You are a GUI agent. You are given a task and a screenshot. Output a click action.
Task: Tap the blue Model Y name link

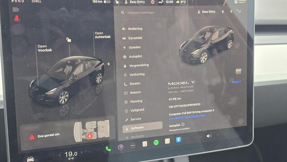pos(236,82)
